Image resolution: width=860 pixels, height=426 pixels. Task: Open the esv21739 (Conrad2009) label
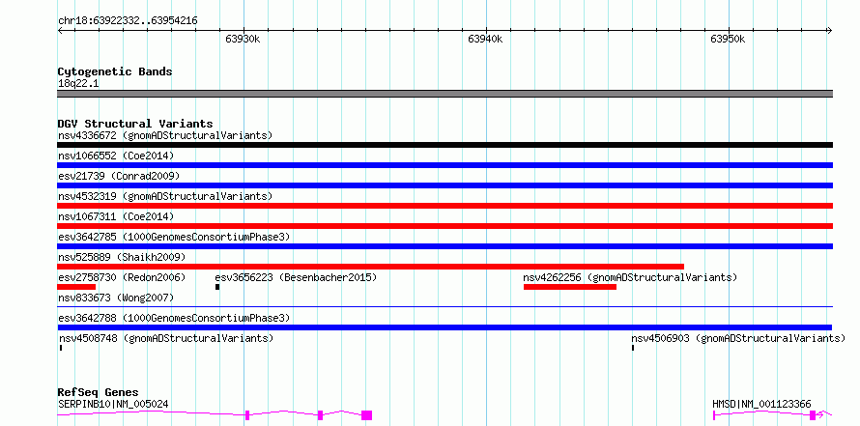[119, 176]
